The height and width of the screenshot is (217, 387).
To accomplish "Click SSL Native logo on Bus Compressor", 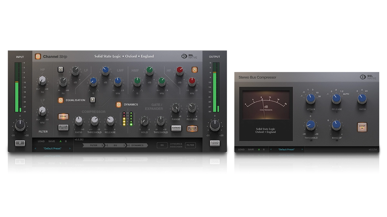I will pyautogui.click(x=368, y=77).
